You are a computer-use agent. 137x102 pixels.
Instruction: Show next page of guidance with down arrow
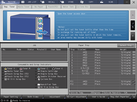coord(133,36)
